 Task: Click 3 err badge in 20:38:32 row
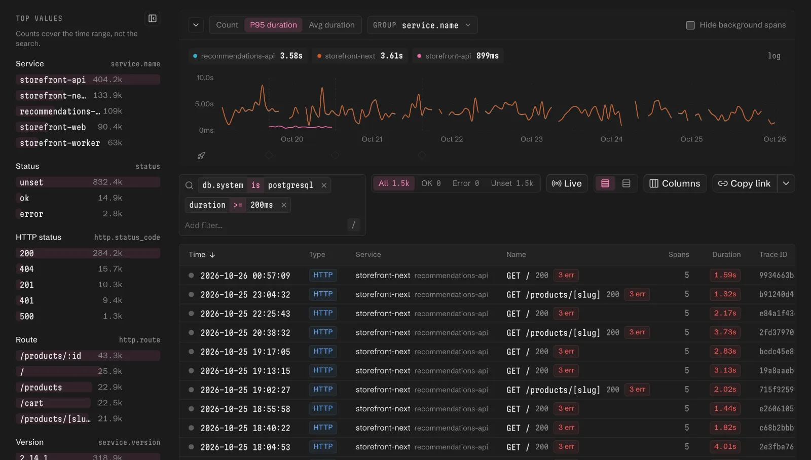(637, 332)
